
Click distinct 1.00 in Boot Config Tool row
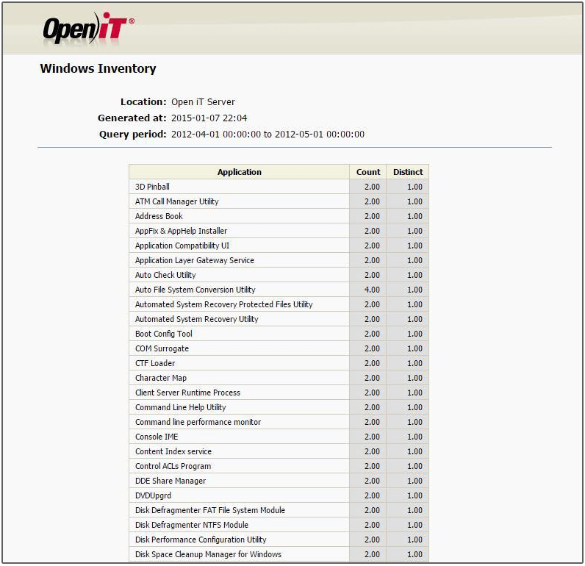[x=414, y=334]
